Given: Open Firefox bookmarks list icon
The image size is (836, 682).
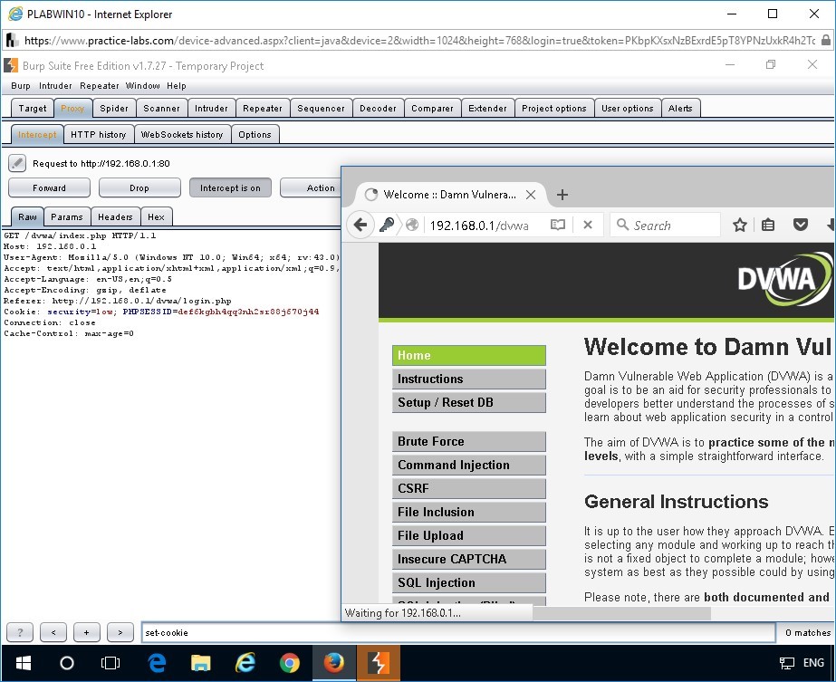Looking at the screenshot, I should 768,226.
